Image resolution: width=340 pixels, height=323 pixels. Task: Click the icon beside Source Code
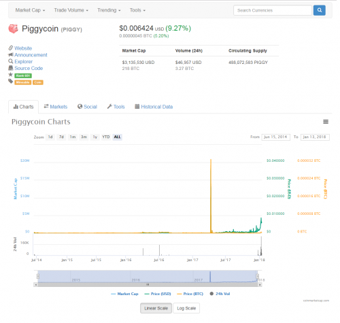click(x=11, y=68)
